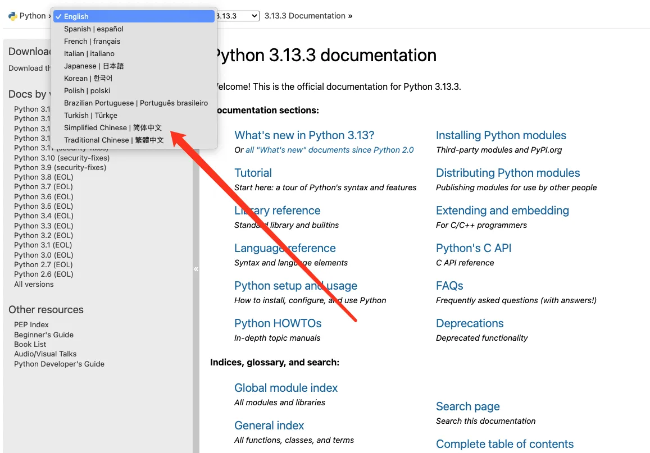Image resolution: width=650 pixels, height=453 pixels.
Task: Open the PEP Index link
Action: [x=31, y=324]
